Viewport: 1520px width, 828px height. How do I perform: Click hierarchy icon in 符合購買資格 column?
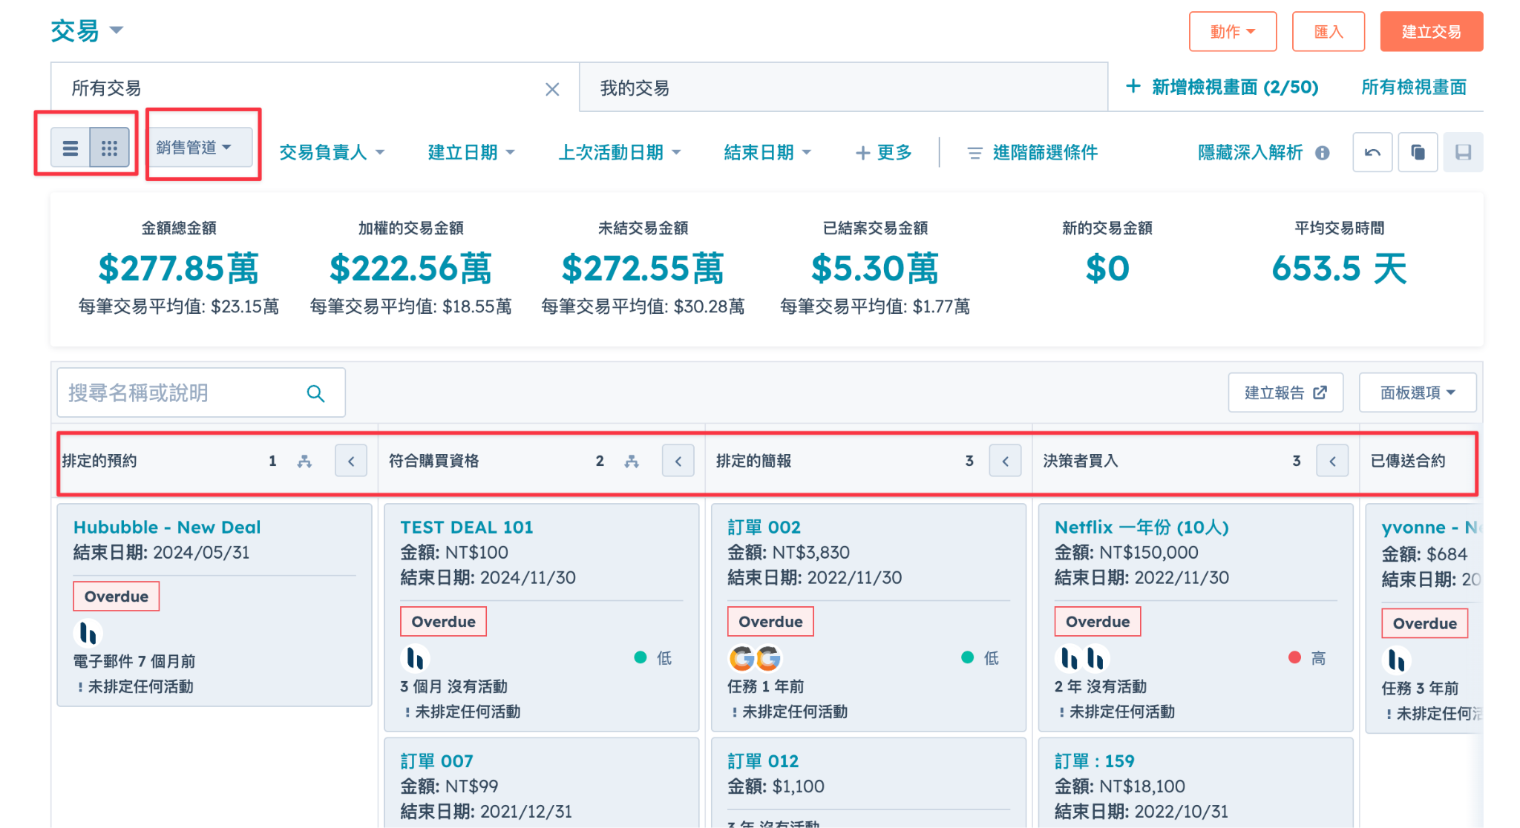pos(632,461)
